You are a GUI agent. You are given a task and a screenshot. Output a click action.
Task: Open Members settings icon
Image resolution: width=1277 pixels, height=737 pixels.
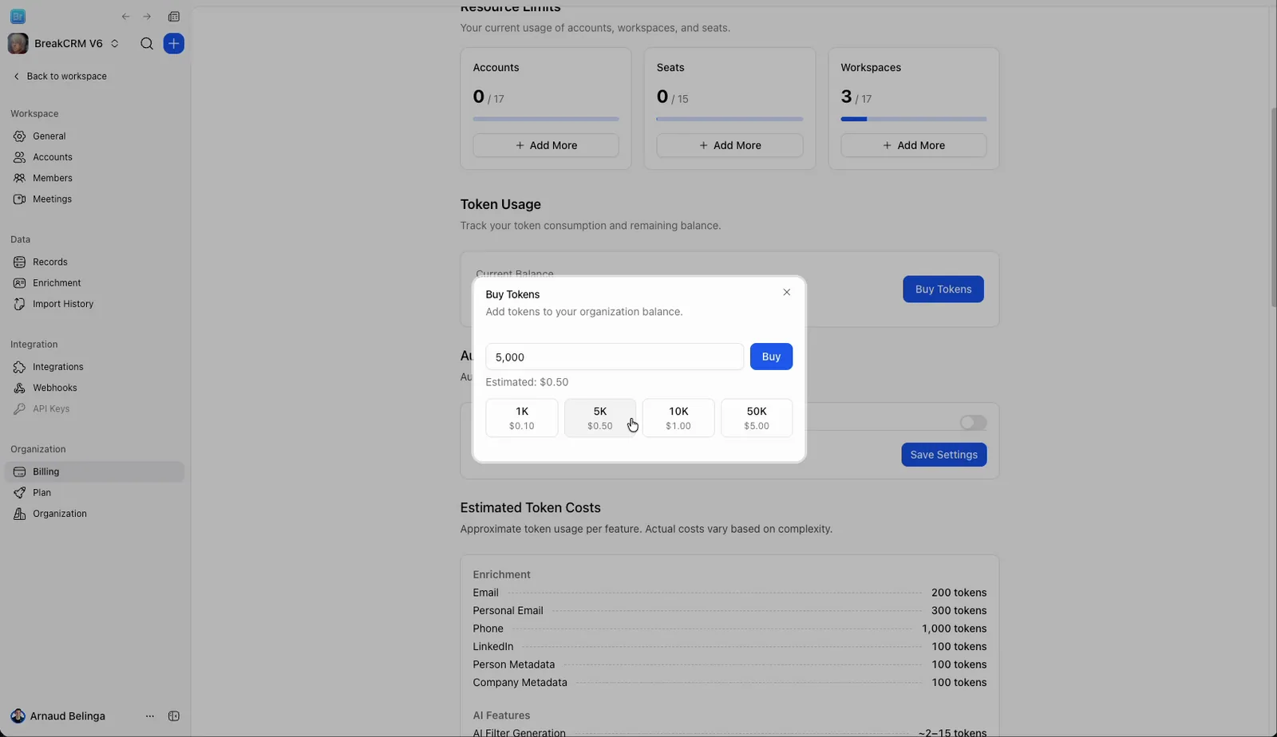[19, 179]
